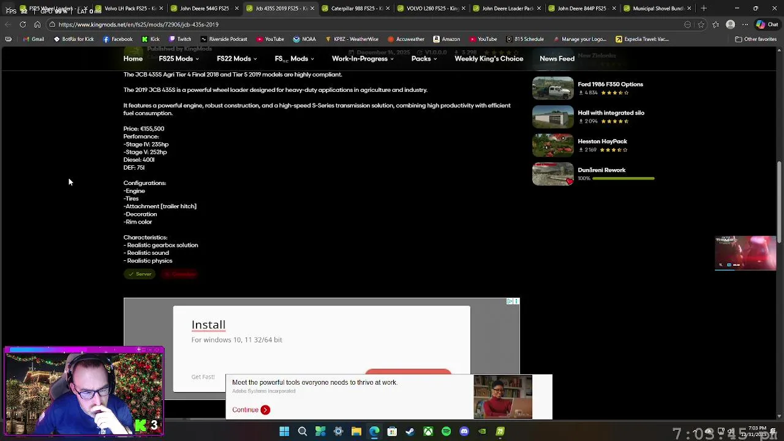Image resolution: width=784 pixels, height=441 pixels.
Task: Expand the FS22 Mods dropdown
Action: coord(236,59)
